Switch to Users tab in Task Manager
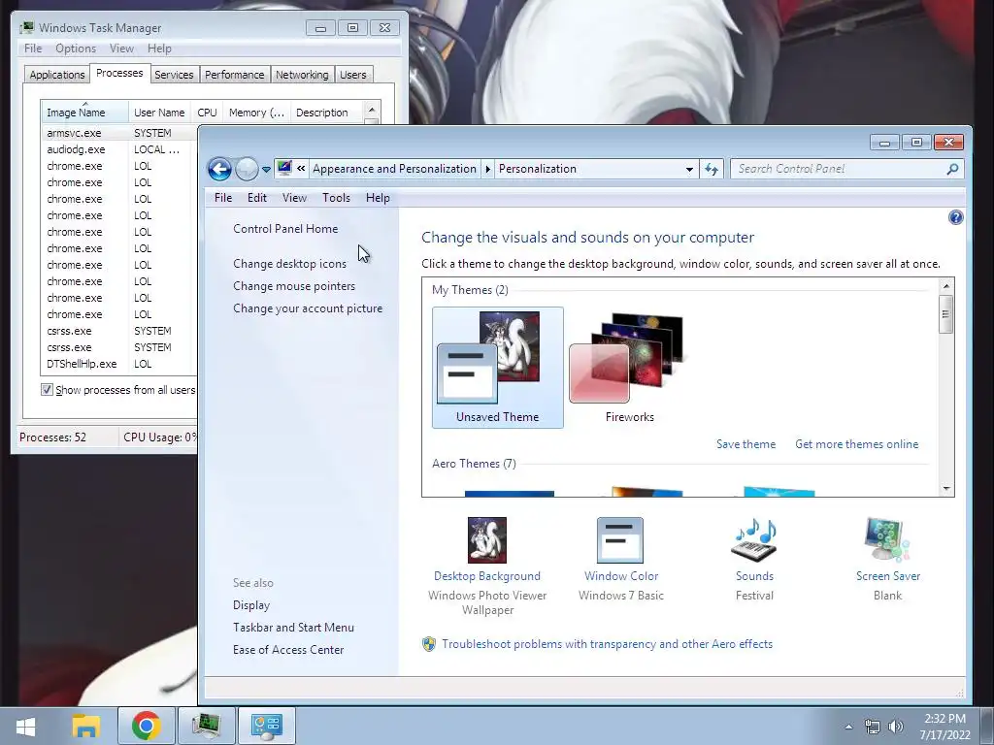 (353, 75)
